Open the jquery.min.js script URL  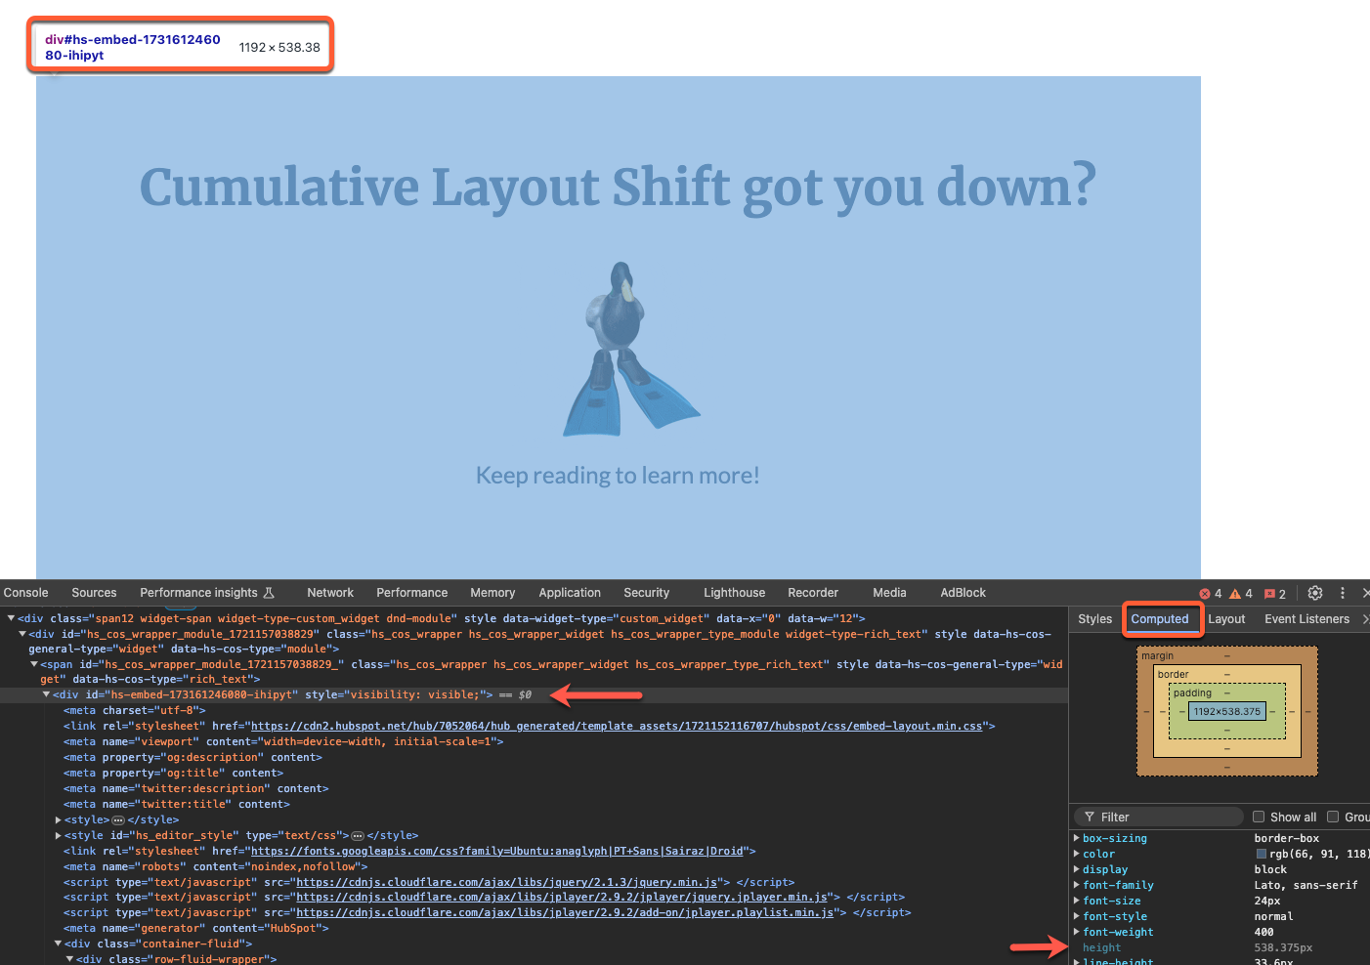click(x=507, y=882)
